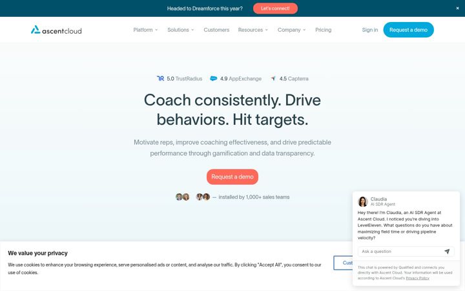Click Claudia's name in the chat header
465x291 pixels.
pos(378,199)
